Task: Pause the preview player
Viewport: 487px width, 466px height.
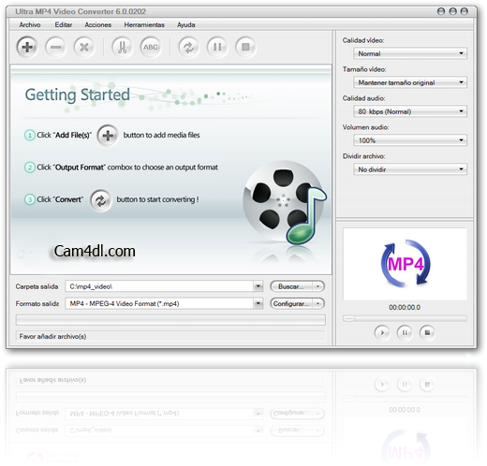Action: tap(405, 332)
